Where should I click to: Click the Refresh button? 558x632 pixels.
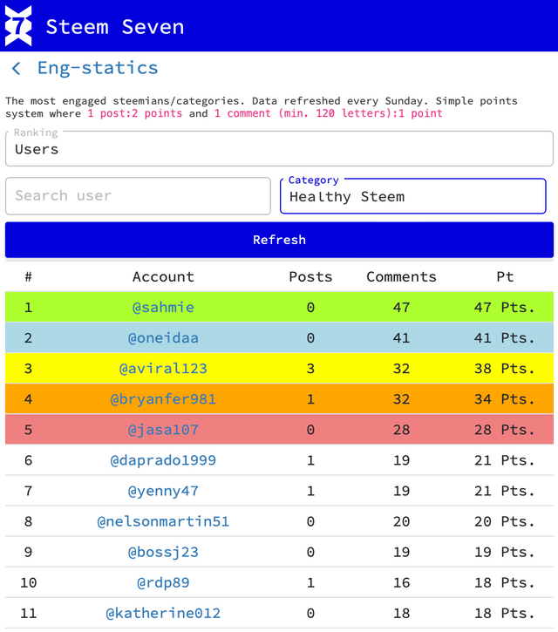pos(279,240)
